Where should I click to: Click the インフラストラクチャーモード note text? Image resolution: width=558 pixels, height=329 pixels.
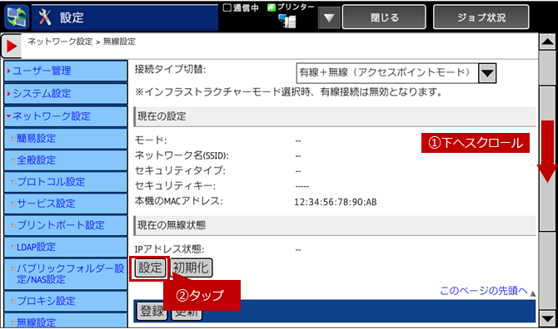pos(289,92)
